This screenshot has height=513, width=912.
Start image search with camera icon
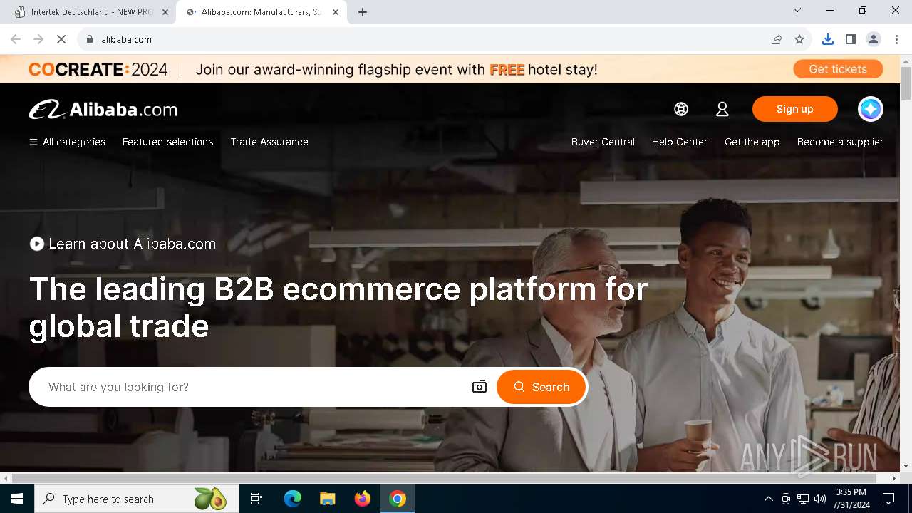(480, 387)
